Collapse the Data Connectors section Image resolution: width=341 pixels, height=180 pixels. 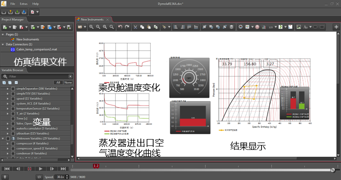3,44
